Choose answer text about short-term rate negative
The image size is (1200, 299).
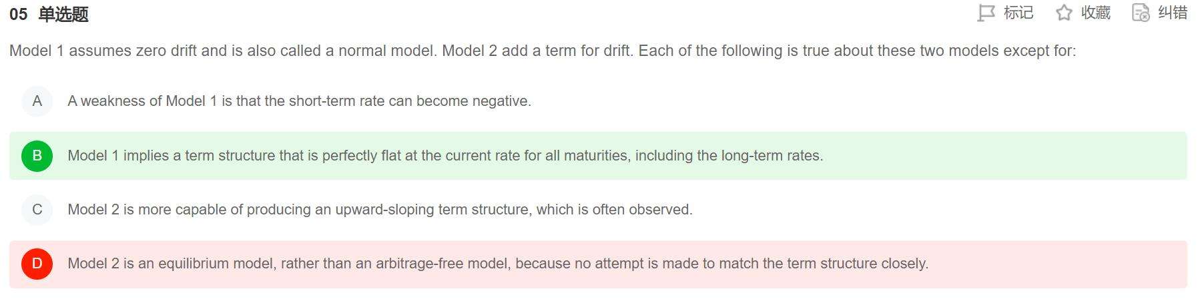(x=299, y=101)
